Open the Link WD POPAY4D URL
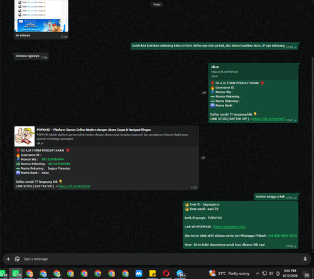 click(230, 227)
